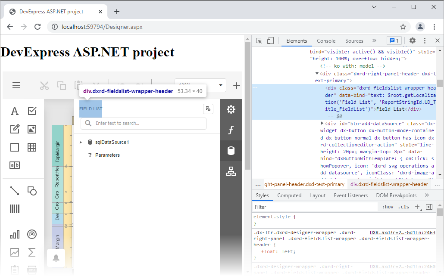Click the Copy icon in designer toolbar
444x276 pixels.
point(62,85)
